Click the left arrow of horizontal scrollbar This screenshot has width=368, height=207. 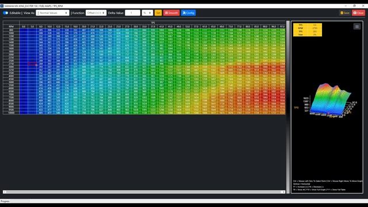tap(5, 192)
